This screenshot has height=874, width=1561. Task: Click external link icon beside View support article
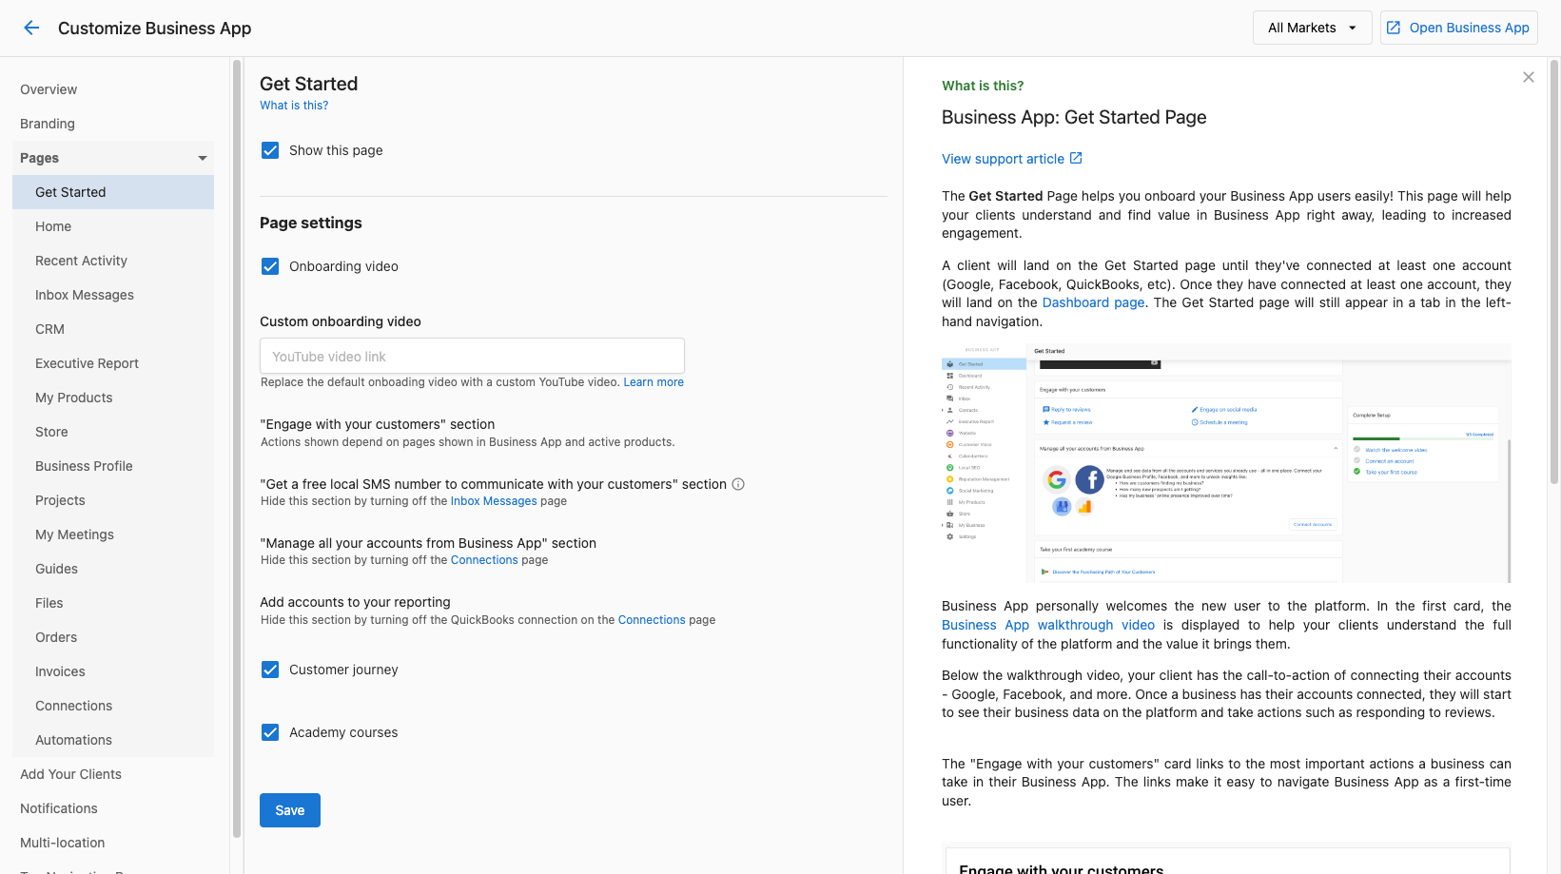[x=1076, y=158]
